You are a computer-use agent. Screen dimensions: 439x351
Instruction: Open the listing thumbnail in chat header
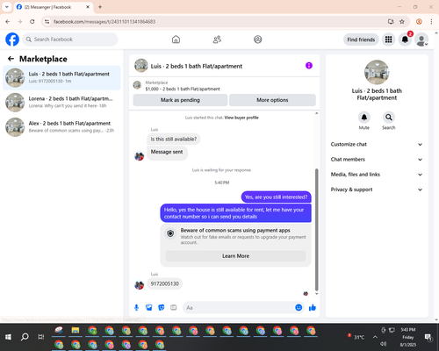pos(141,65)
